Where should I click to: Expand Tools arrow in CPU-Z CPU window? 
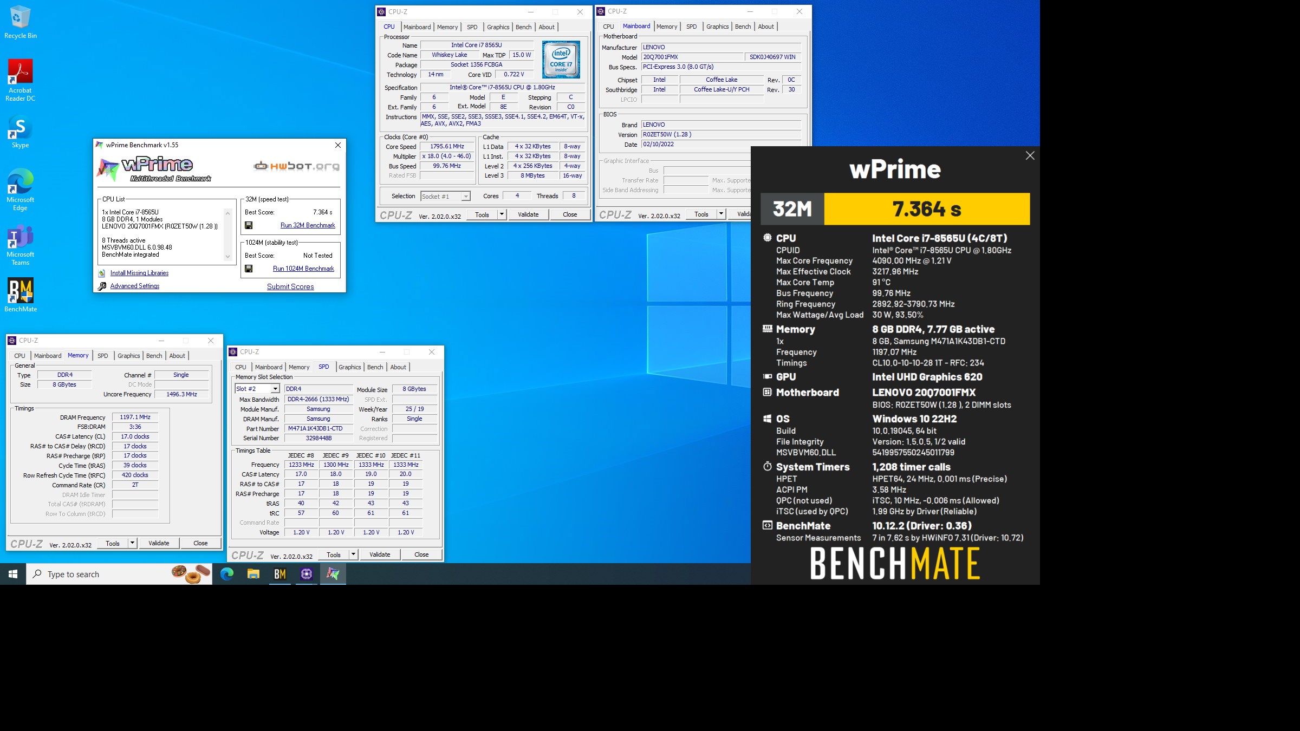tap(502, 214)
